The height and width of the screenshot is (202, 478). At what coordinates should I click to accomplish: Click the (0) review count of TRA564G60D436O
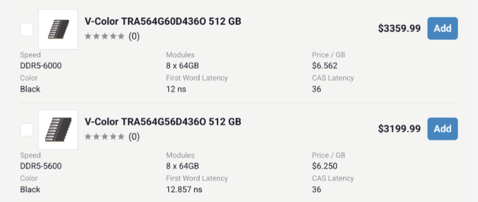[134, 37]
